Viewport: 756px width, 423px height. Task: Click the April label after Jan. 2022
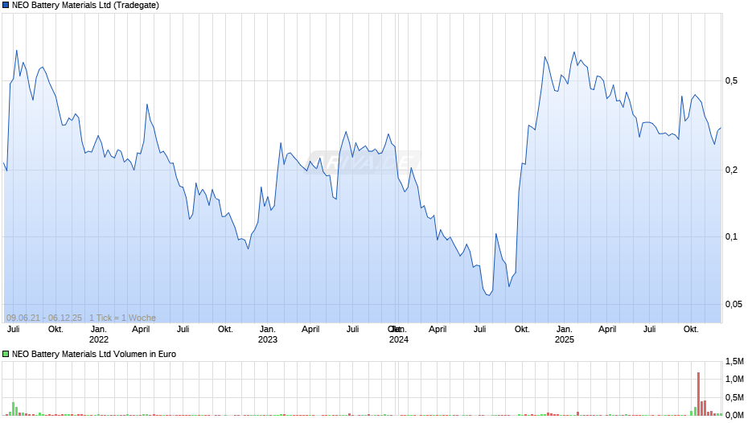pyautogui.click(x=141, y=329)
